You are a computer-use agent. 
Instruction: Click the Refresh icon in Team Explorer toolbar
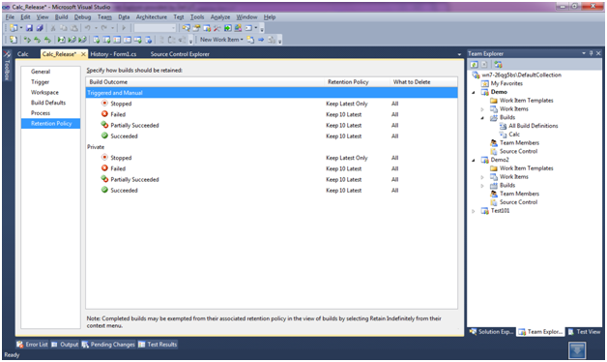click(474, 64)
